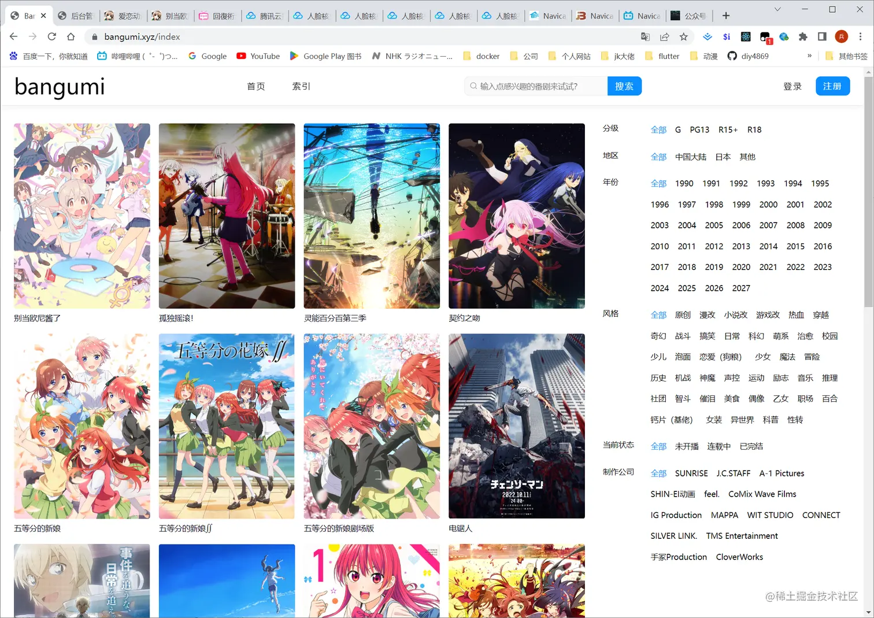Switch to the 后台管 tab
The image size is (874, 618).
coord(76,16)
